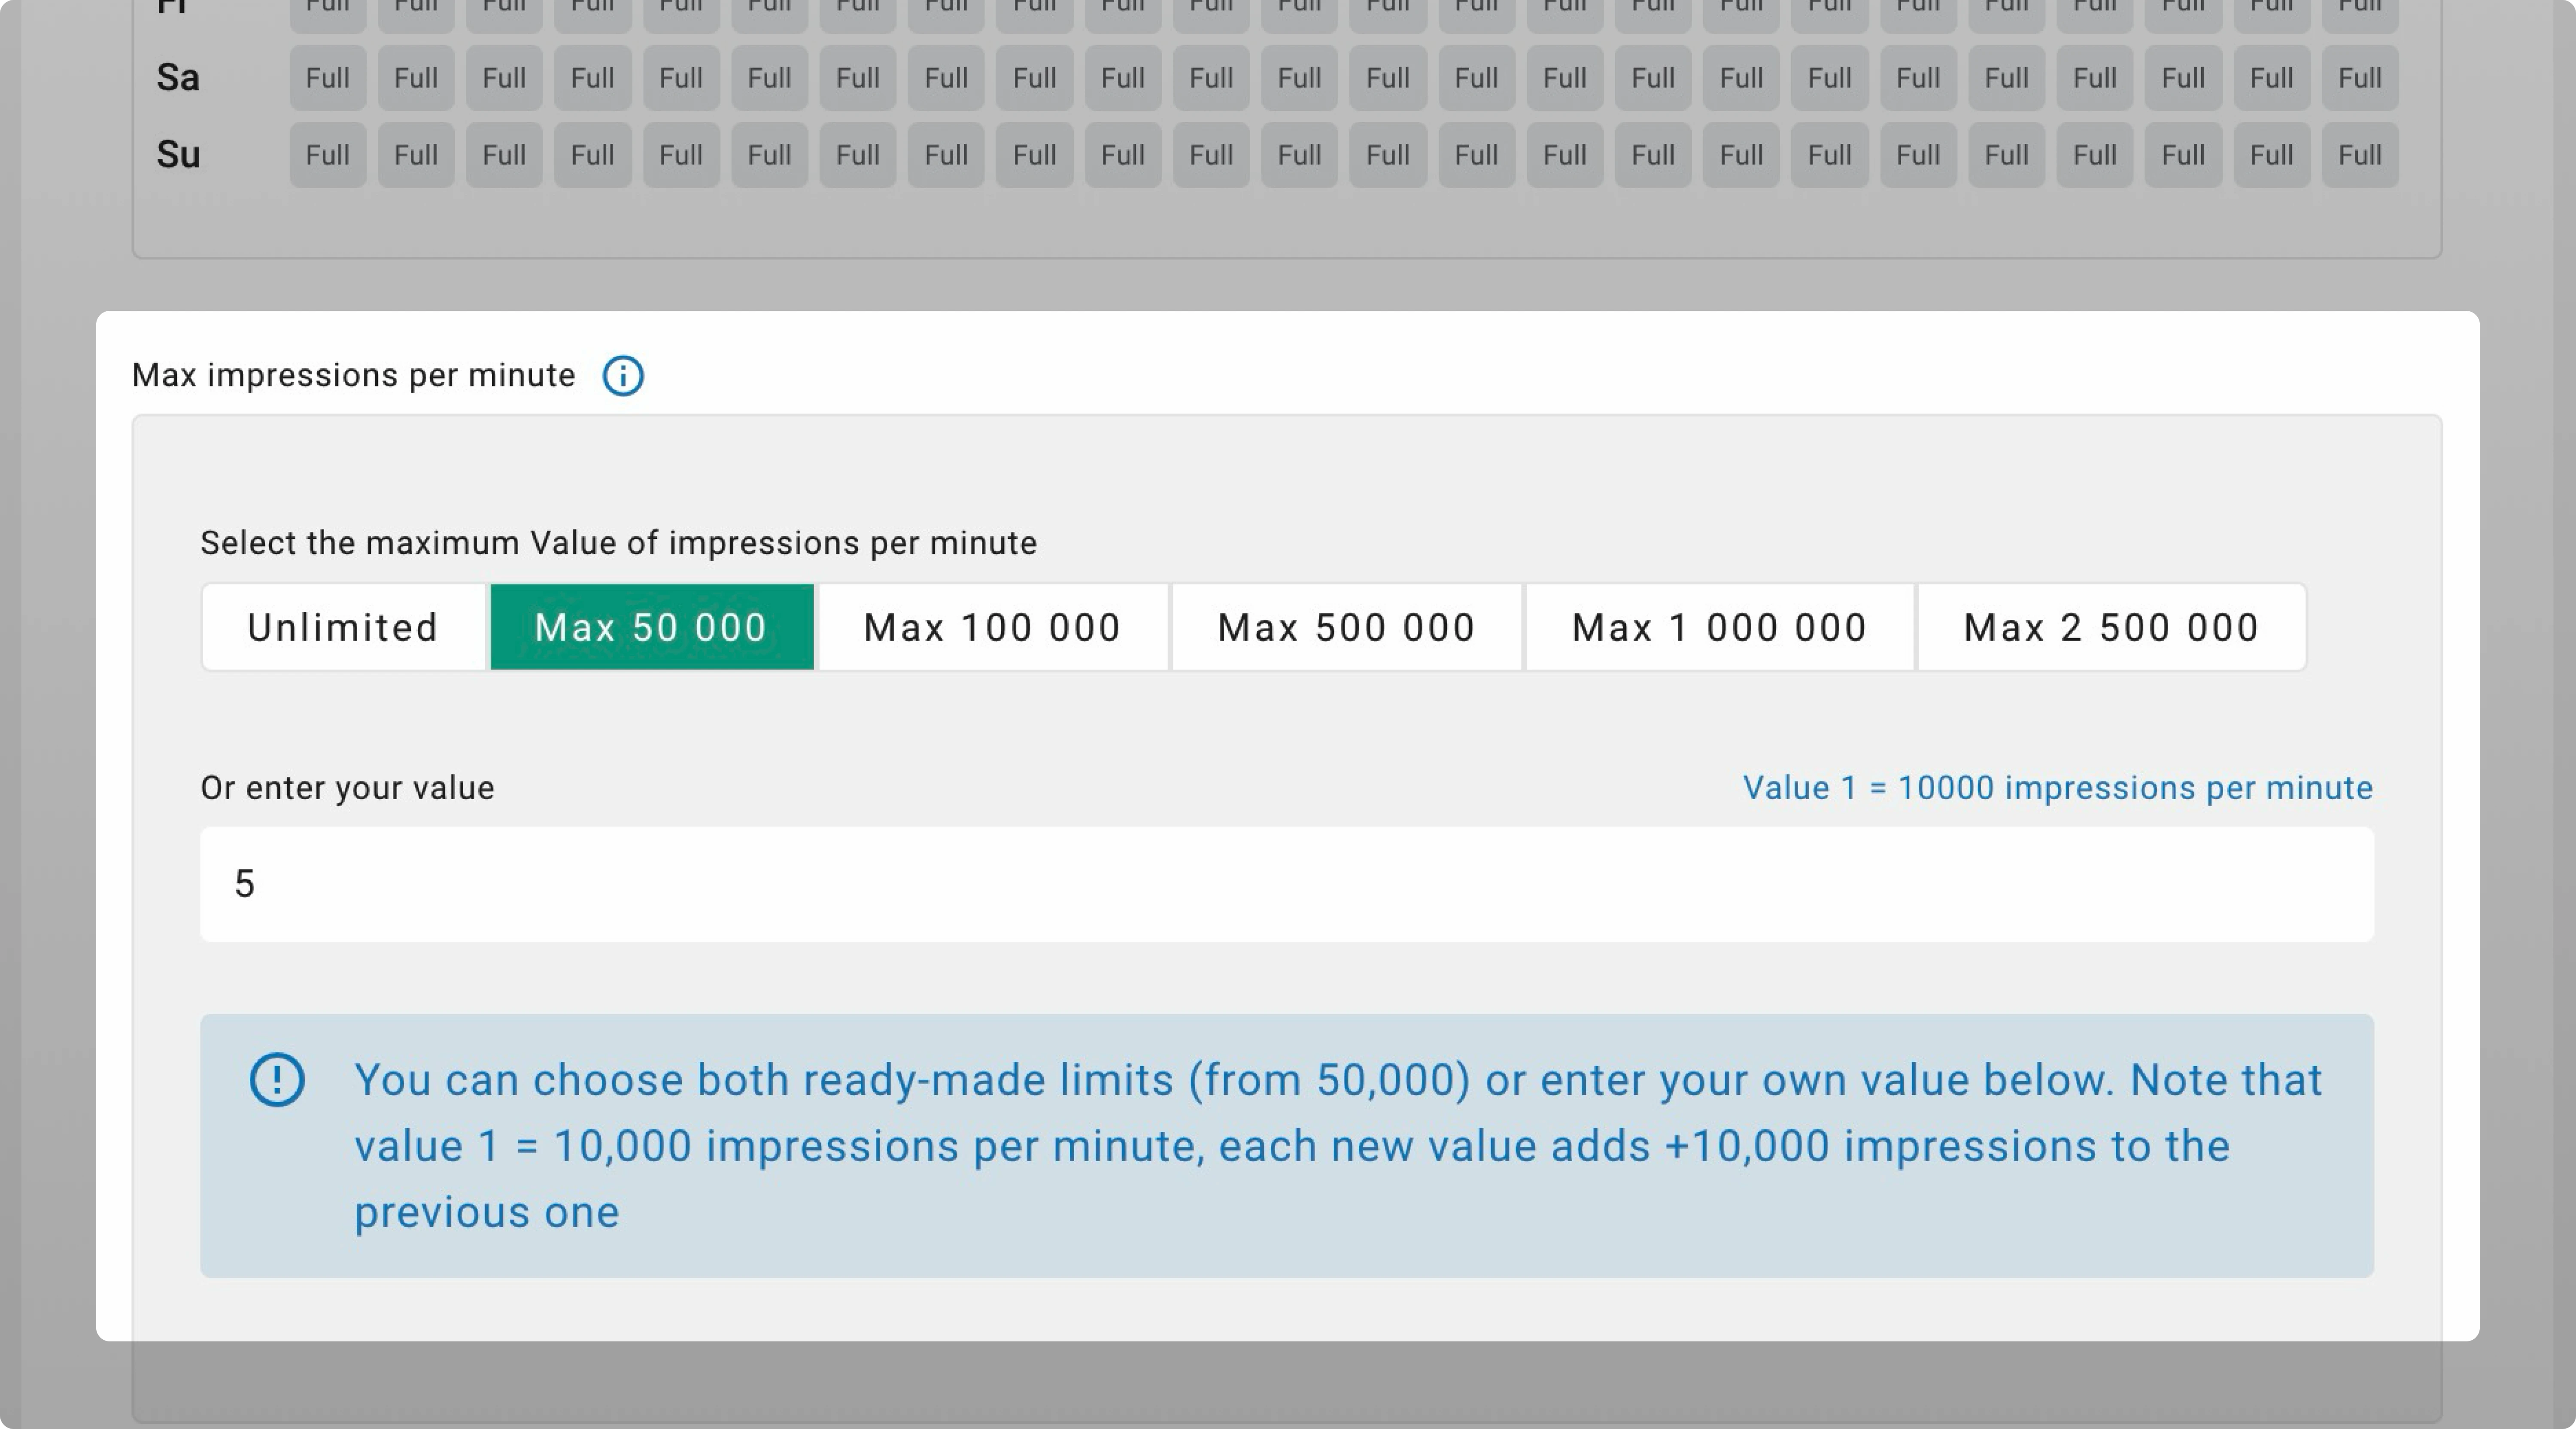Choose Max 500 000 impressions limit

(x=1346, y=627)
